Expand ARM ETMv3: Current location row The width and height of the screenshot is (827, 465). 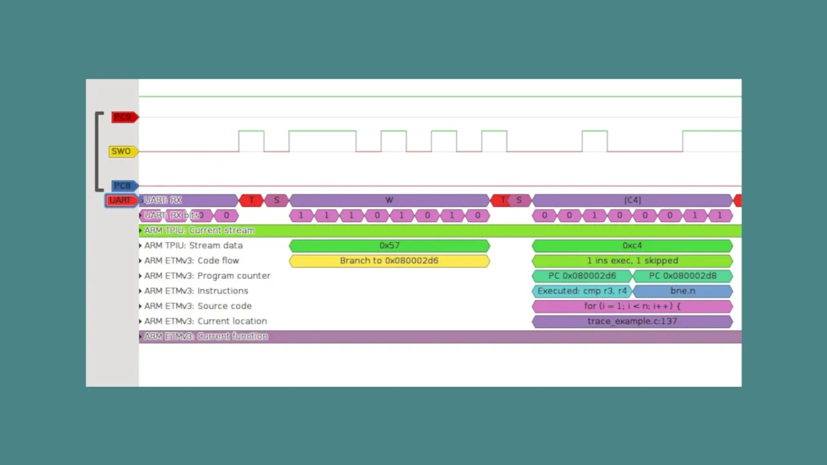141,321
